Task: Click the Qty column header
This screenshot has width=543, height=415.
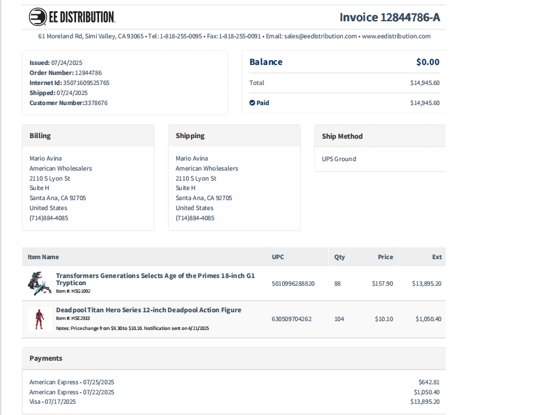Action: pyautogui.click(x=340, y=257)
